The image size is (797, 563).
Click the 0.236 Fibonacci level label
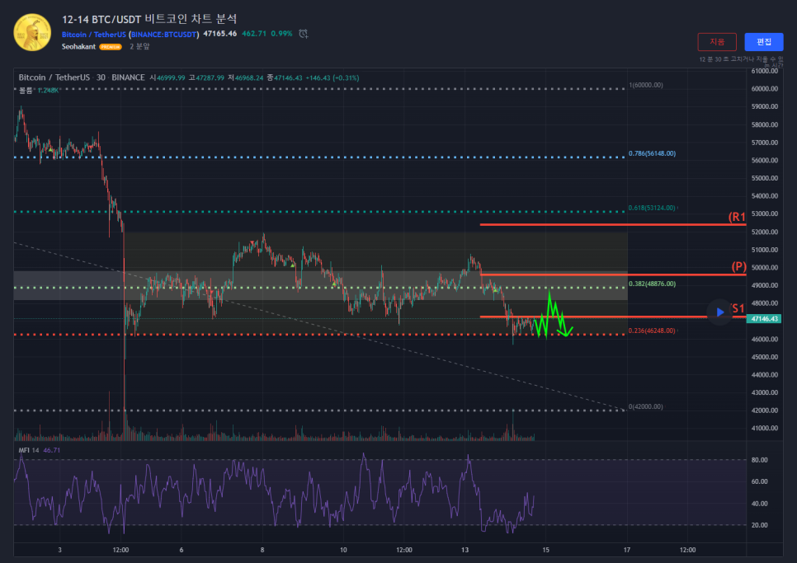(652, 331)
